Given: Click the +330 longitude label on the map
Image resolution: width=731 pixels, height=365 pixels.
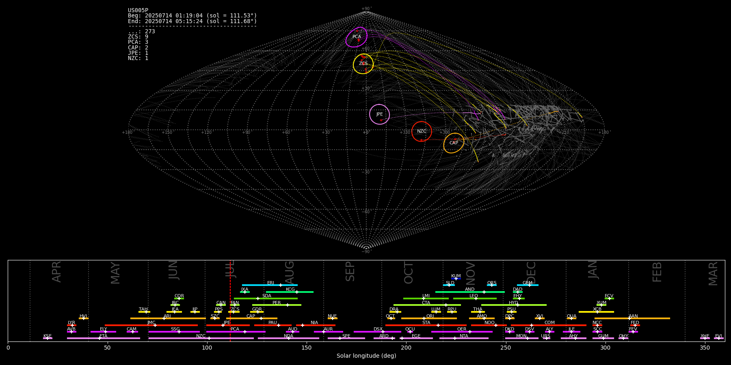Looking at the screenshot, I should coord(405,132).
